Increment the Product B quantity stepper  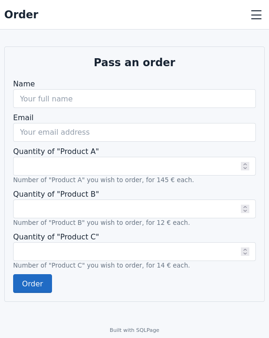(245, 207)
